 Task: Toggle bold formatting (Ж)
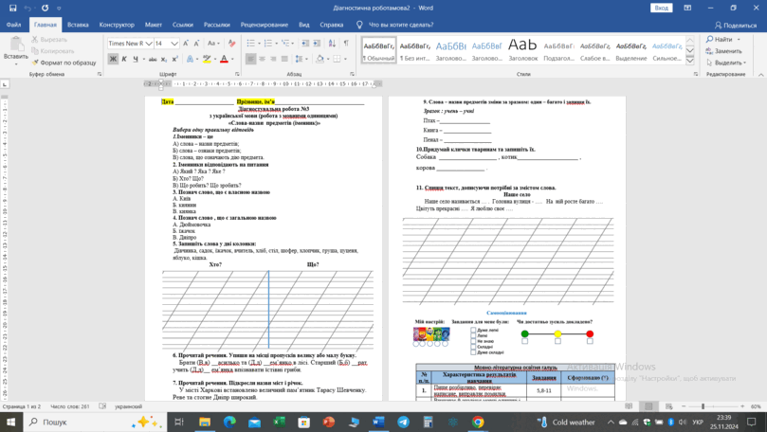click(113, 59)
